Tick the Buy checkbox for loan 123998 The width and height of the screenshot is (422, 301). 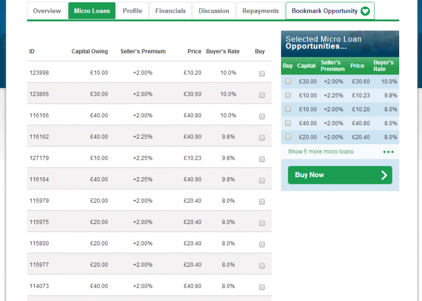[261, 74]
